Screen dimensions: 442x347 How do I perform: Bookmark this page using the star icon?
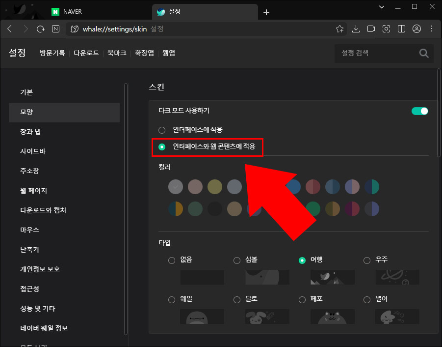coord(339,29)
